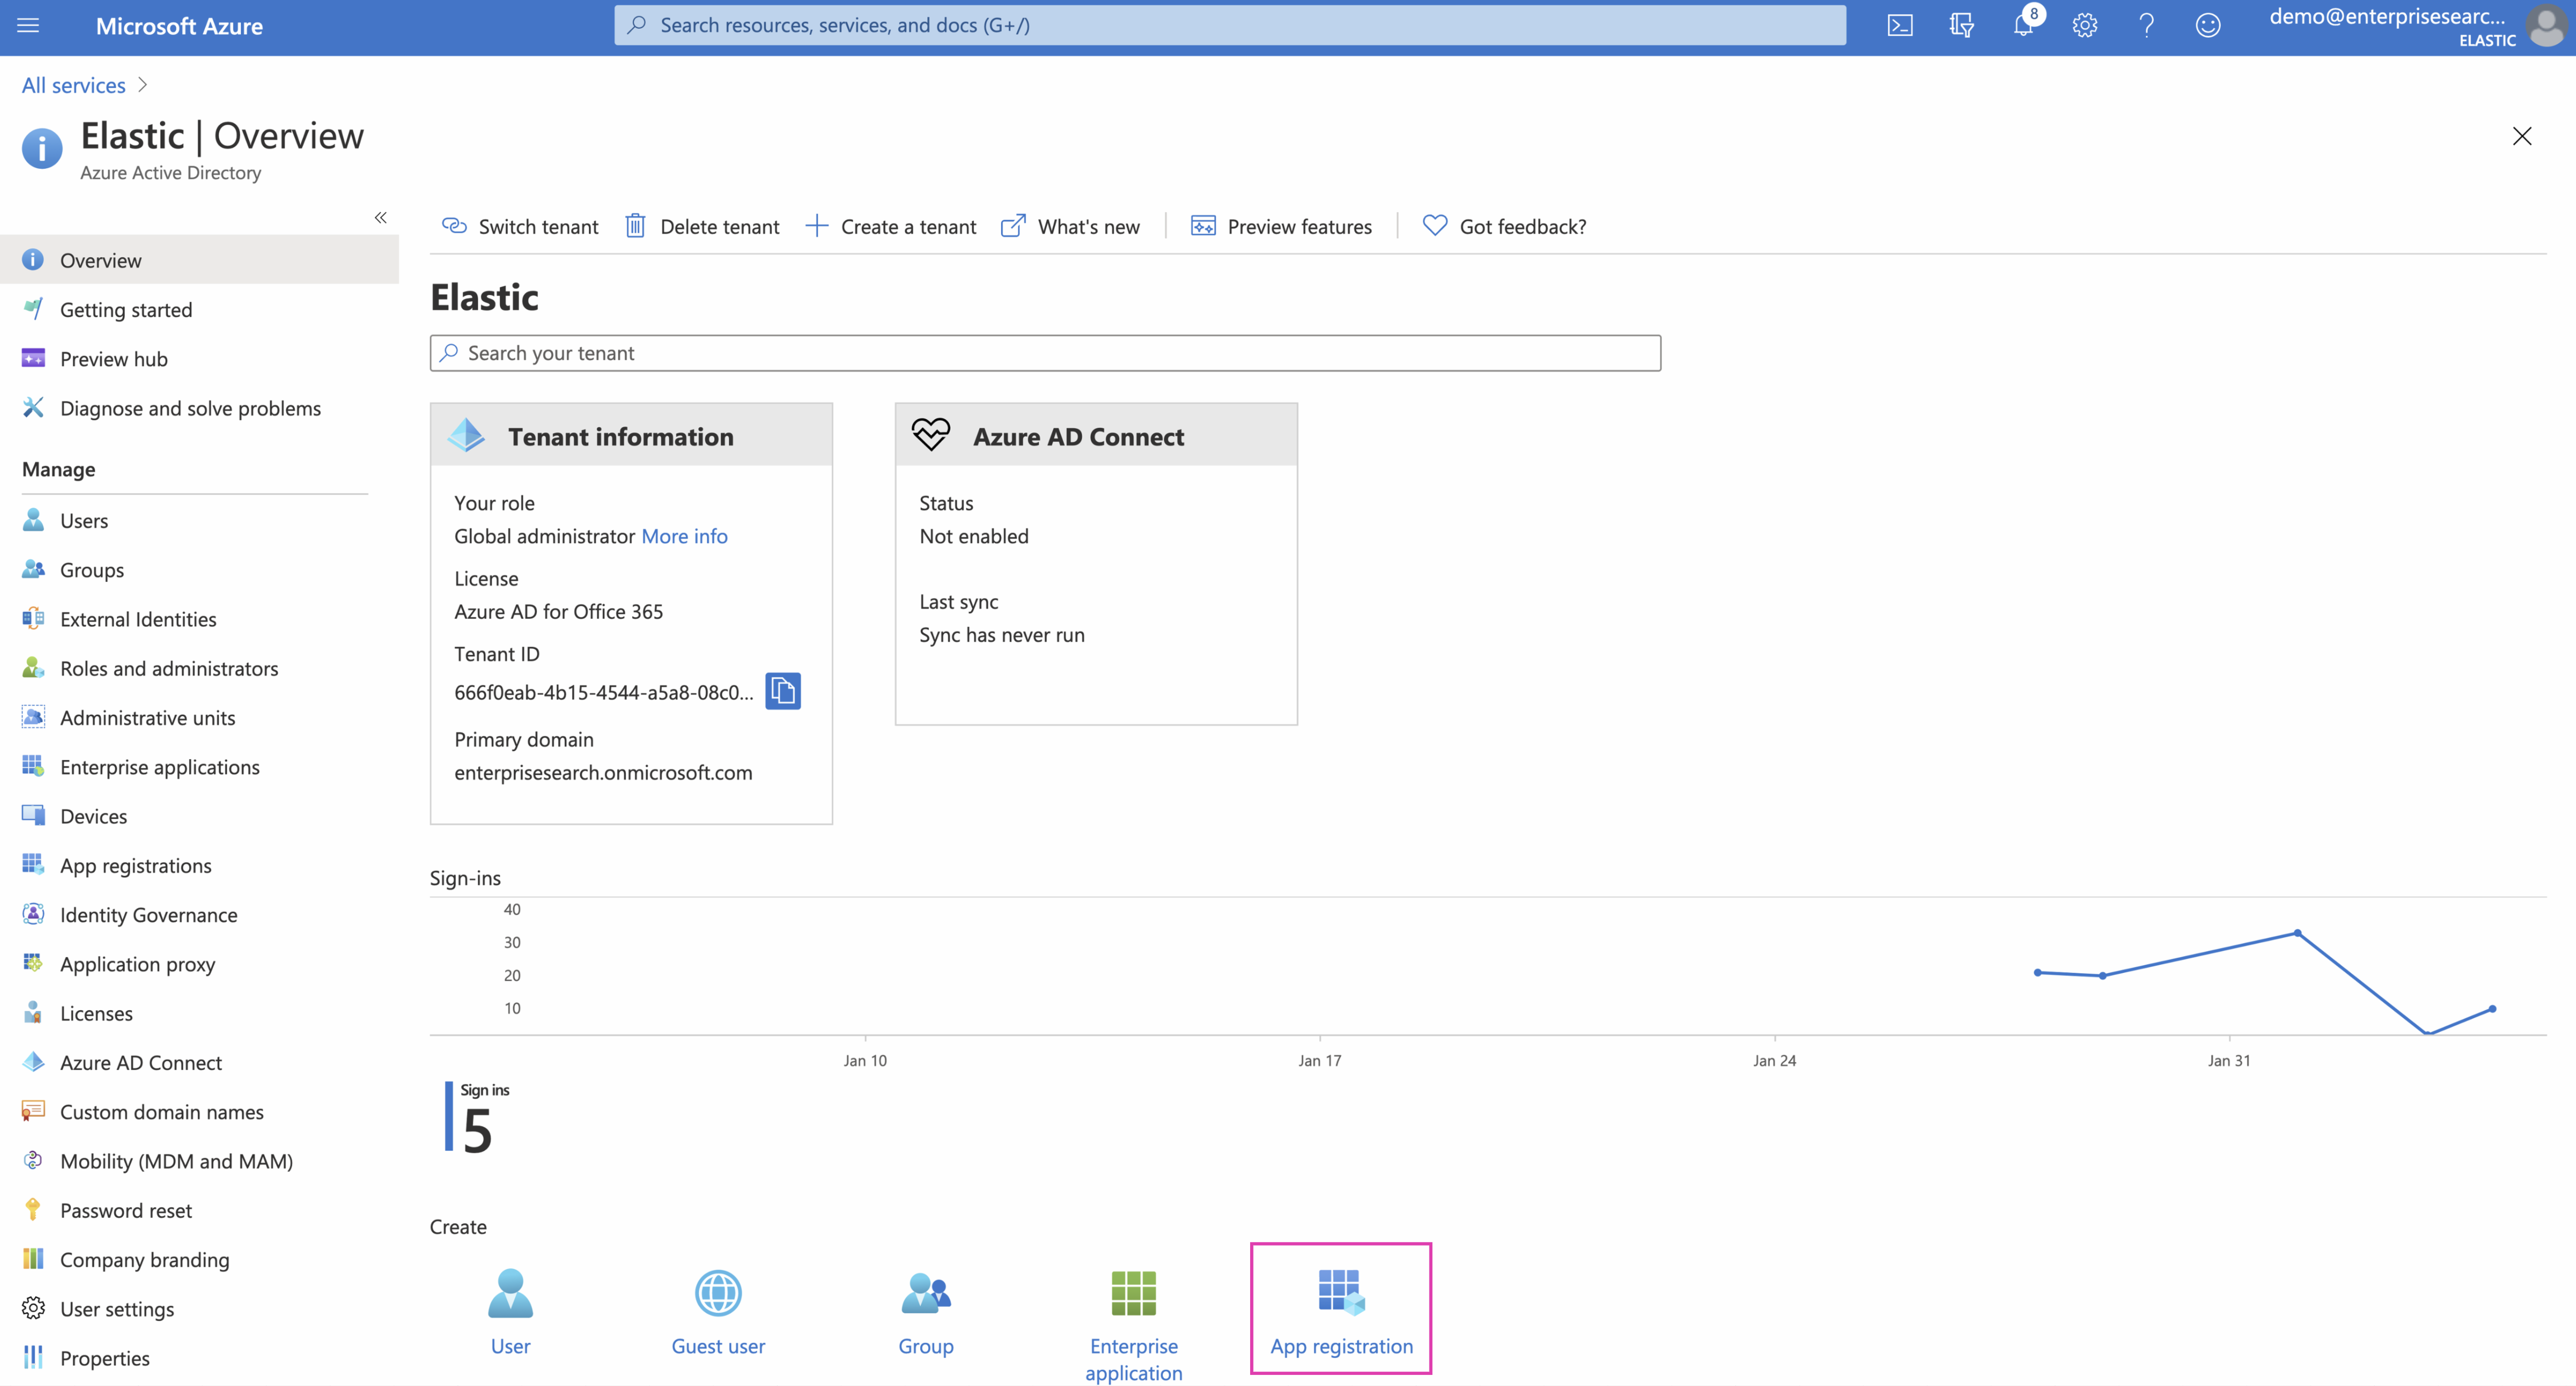Click the help question mark icon
The image size is (2576, 1386).
2146,26
